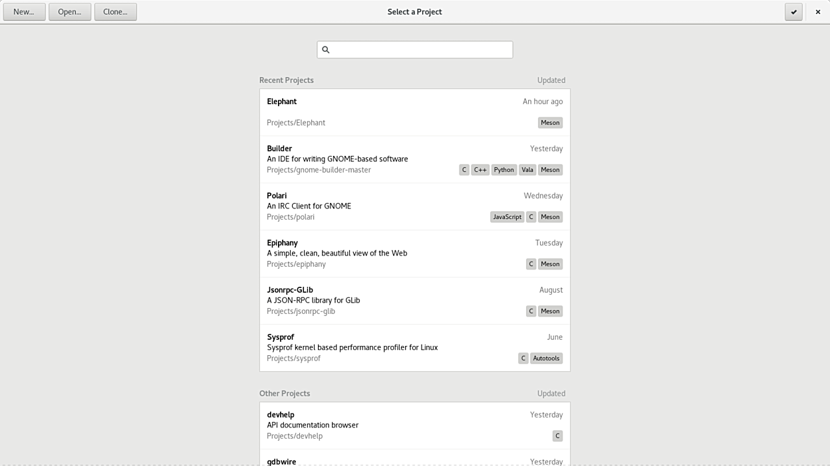Click the magnifier icon in search box
Screen dimensions: 830x466
[326, 50]
